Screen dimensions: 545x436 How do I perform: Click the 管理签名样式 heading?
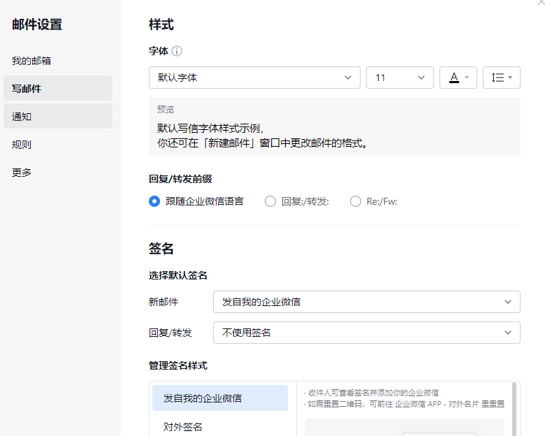[178, 365]
